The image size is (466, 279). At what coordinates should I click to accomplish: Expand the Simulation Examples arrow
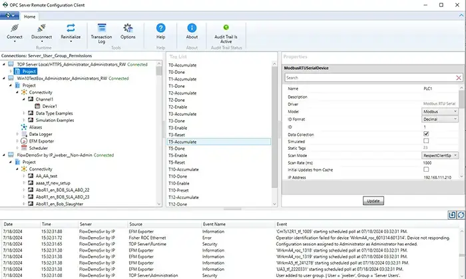pyautogui.click(x=24, y=121)
